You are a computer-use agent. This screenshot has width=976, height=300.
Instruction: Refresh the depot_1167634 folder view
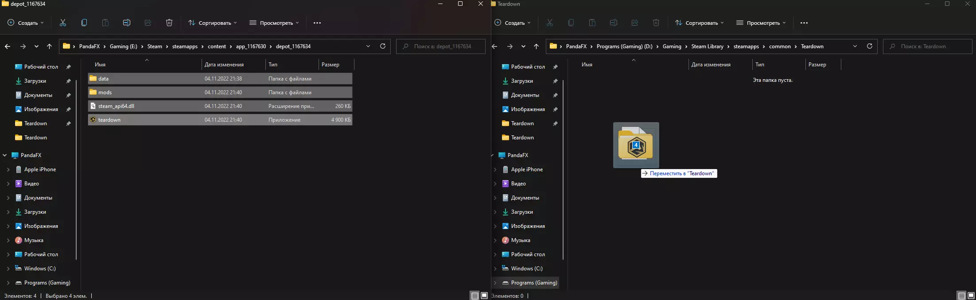click(x=383, y=46)
